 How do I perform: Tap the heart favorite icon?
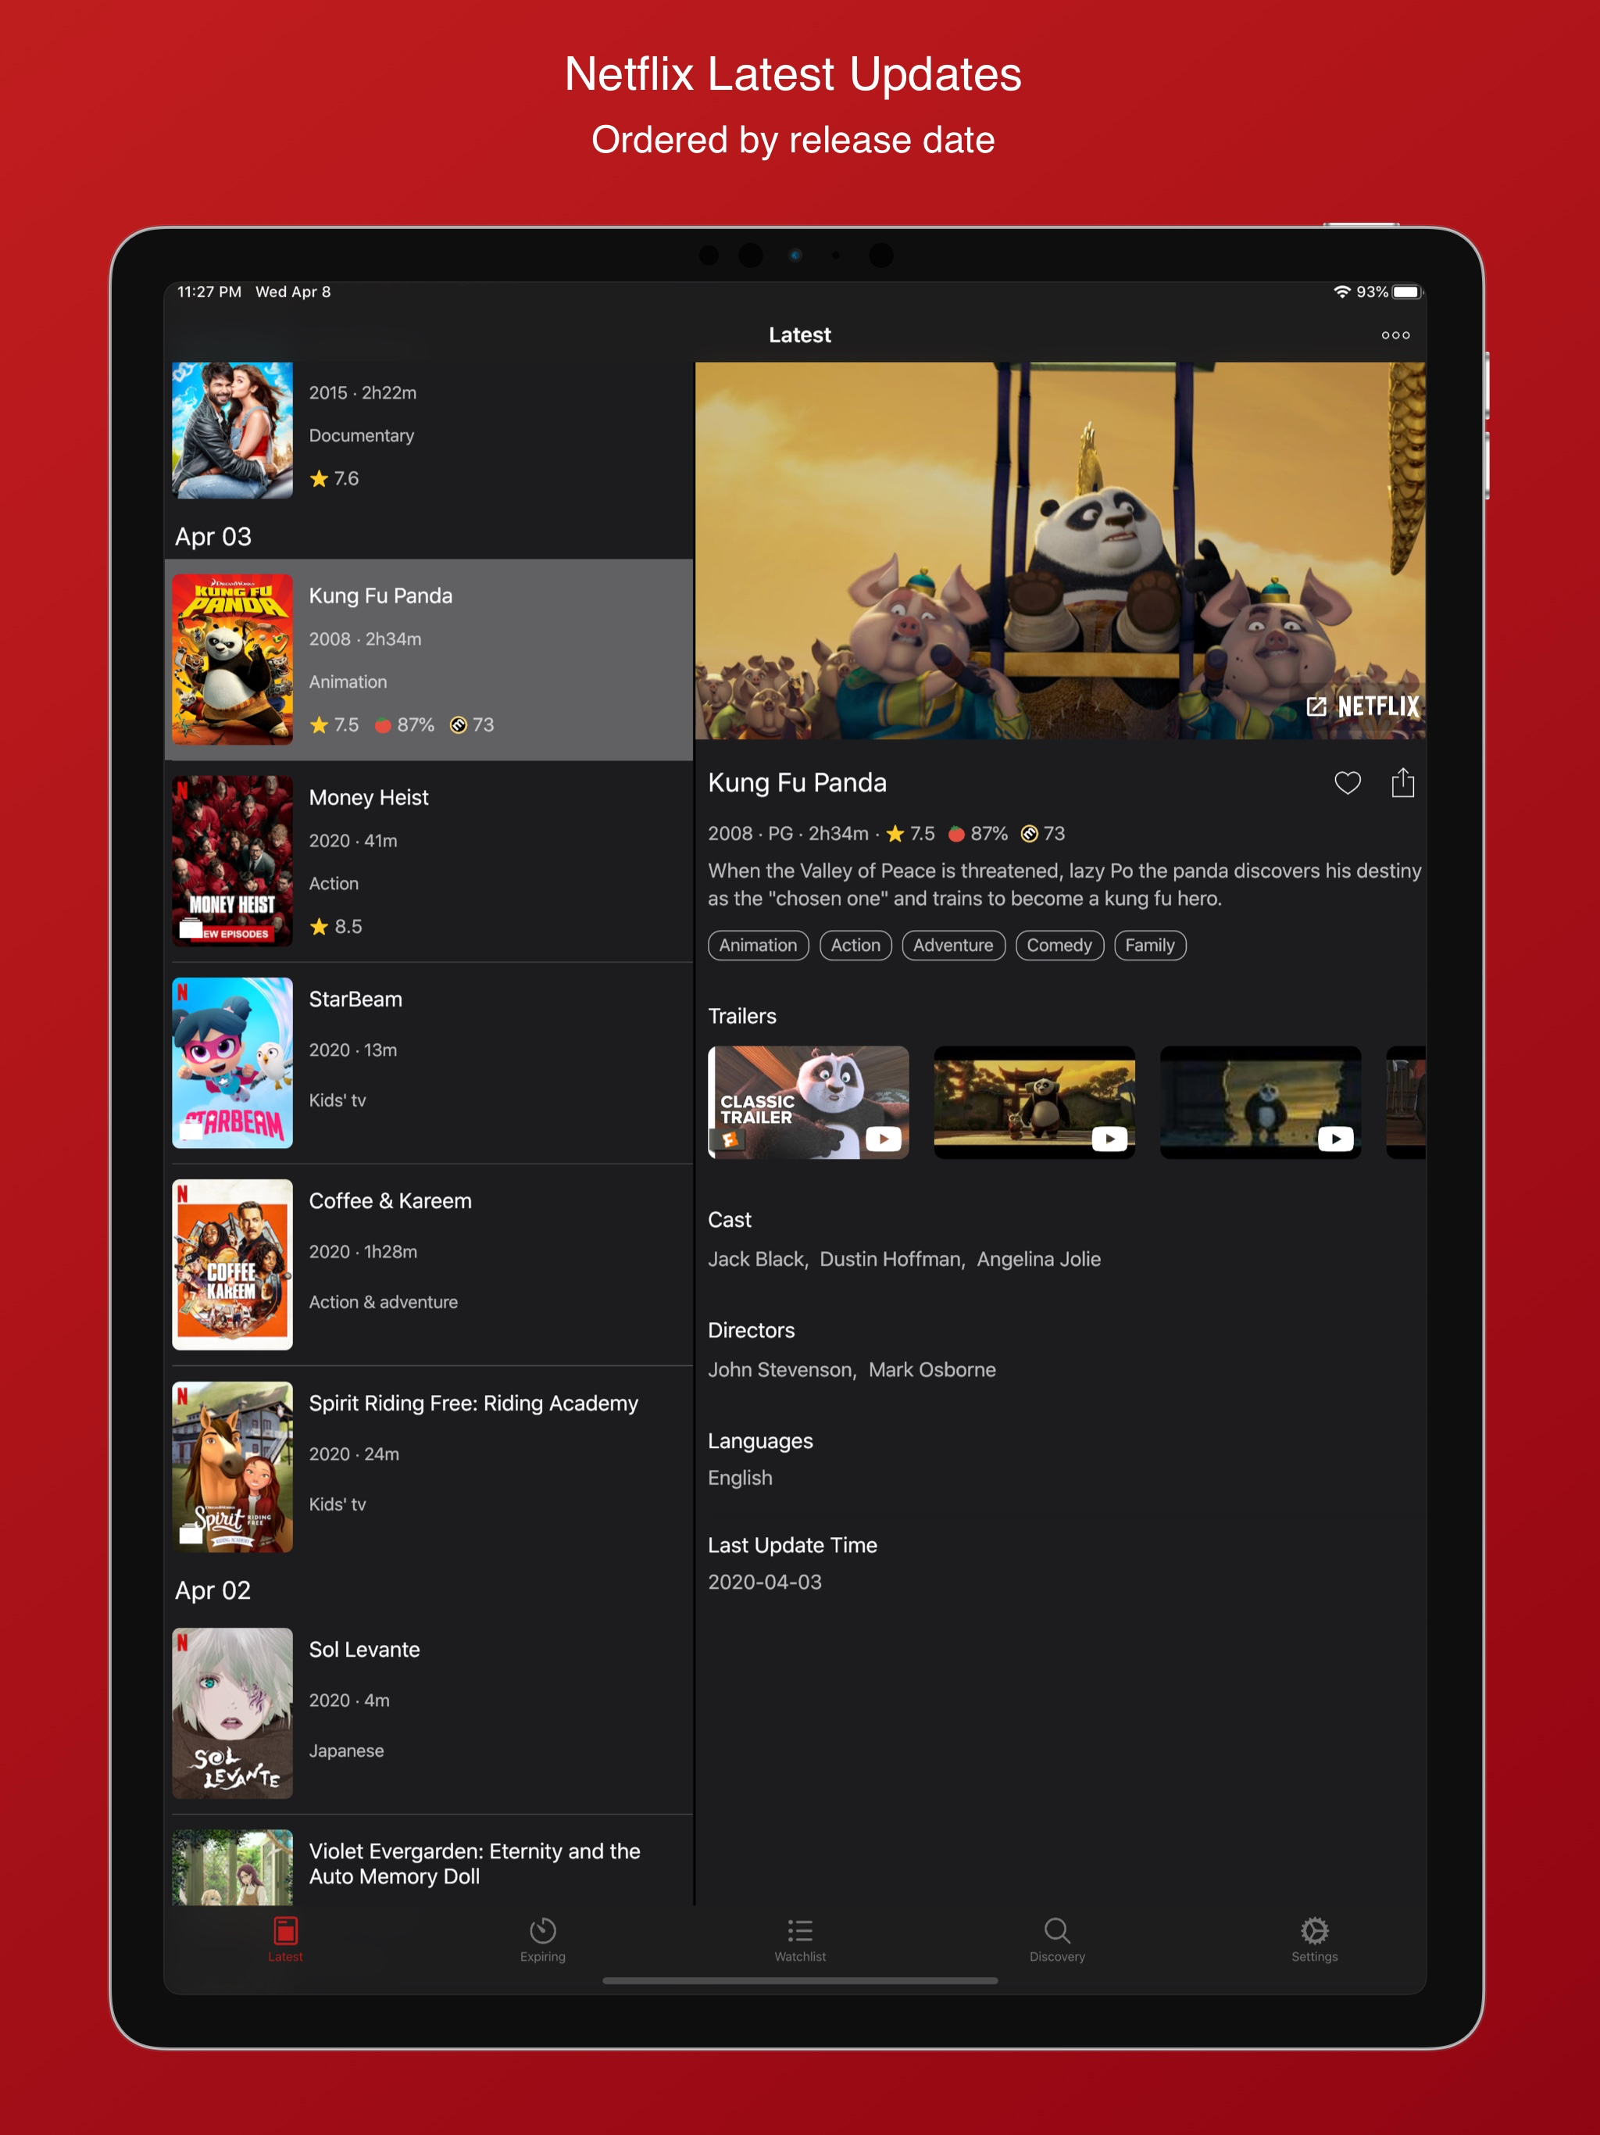point(1347,783)
